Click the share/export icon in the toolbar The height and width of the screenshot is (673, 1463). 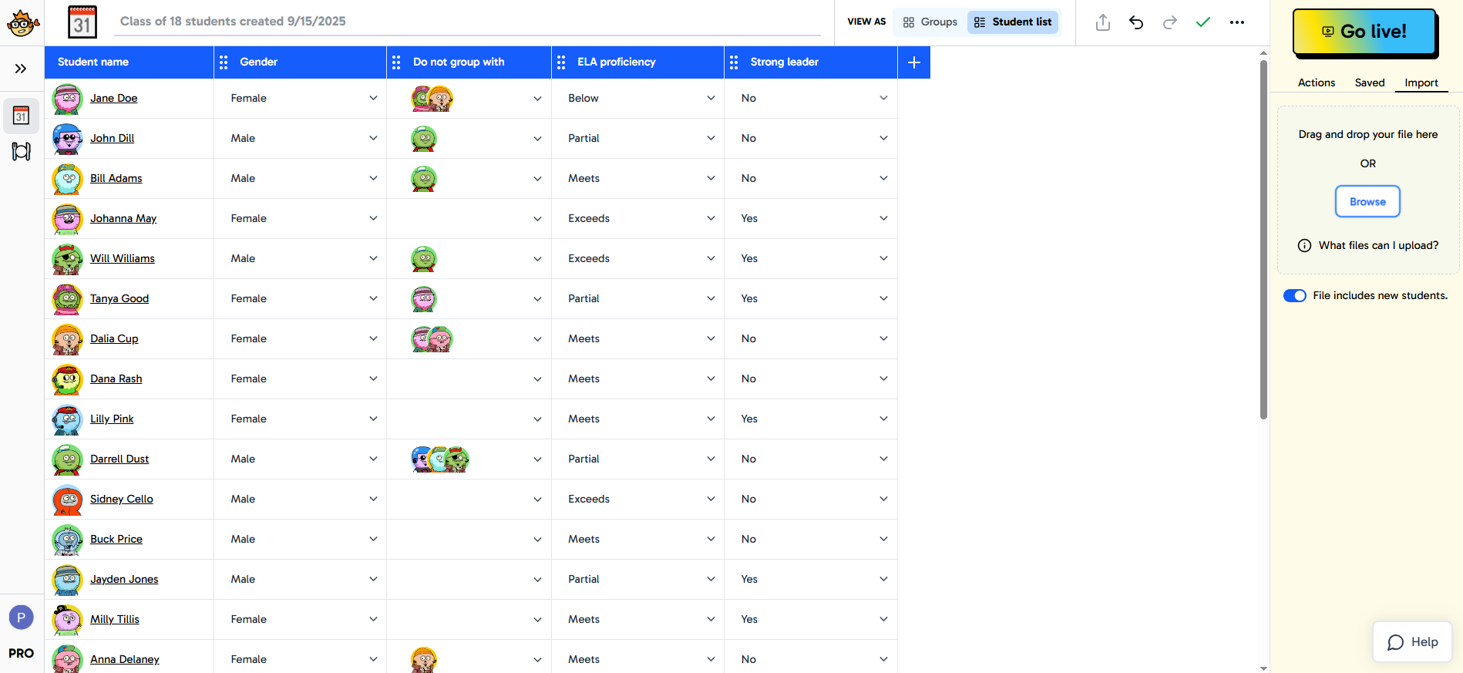tap(1102, 22)
